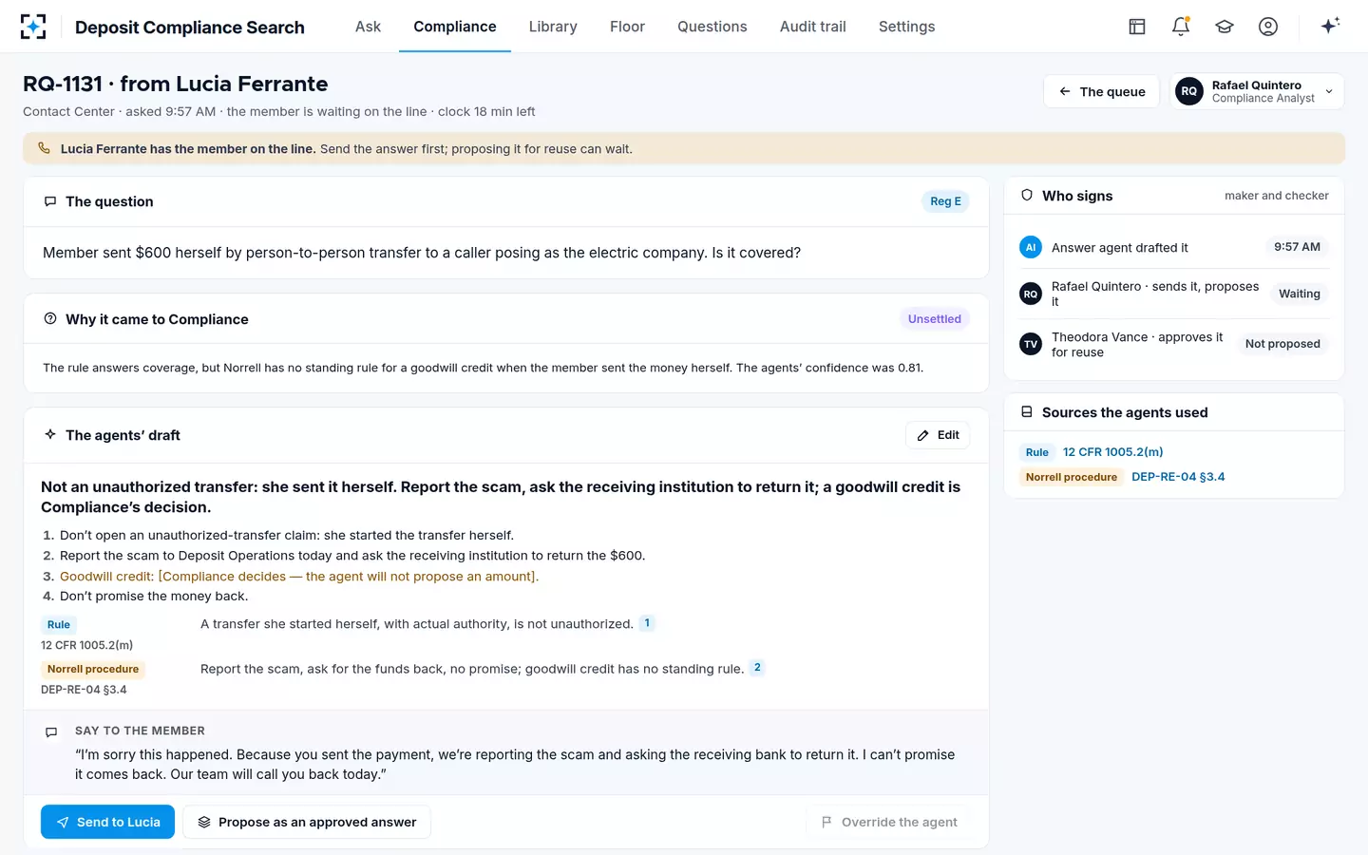Viewport: 1368px width, 855px height.
Task: Click Override the agent button
Action: [888, 822]
